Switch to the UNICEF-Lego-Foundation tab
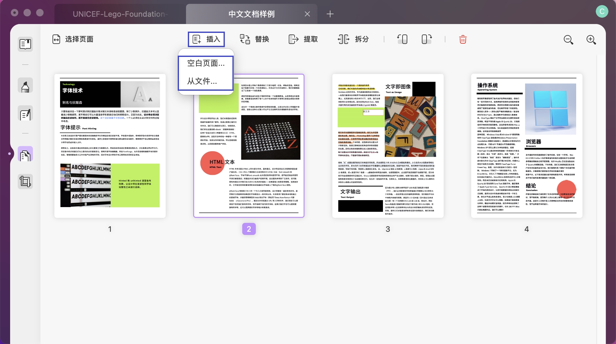616x344 pixels. click(x=120, y=14)
